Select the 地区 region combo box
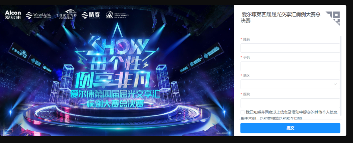 point(290,84)
